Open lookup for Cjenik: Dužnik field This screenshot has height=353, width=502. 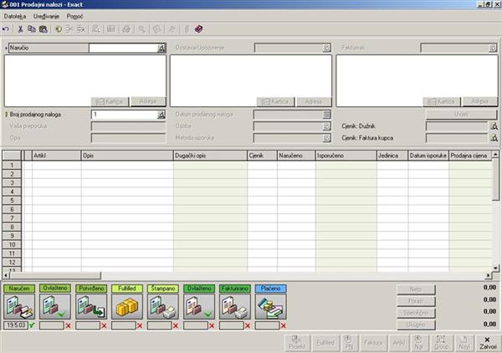pos(494,126)
